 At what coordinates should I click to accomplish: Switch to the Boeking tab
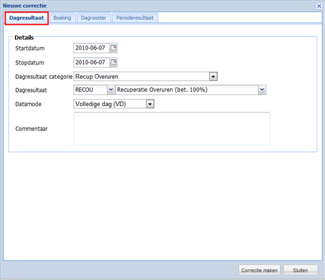[62, 18]
